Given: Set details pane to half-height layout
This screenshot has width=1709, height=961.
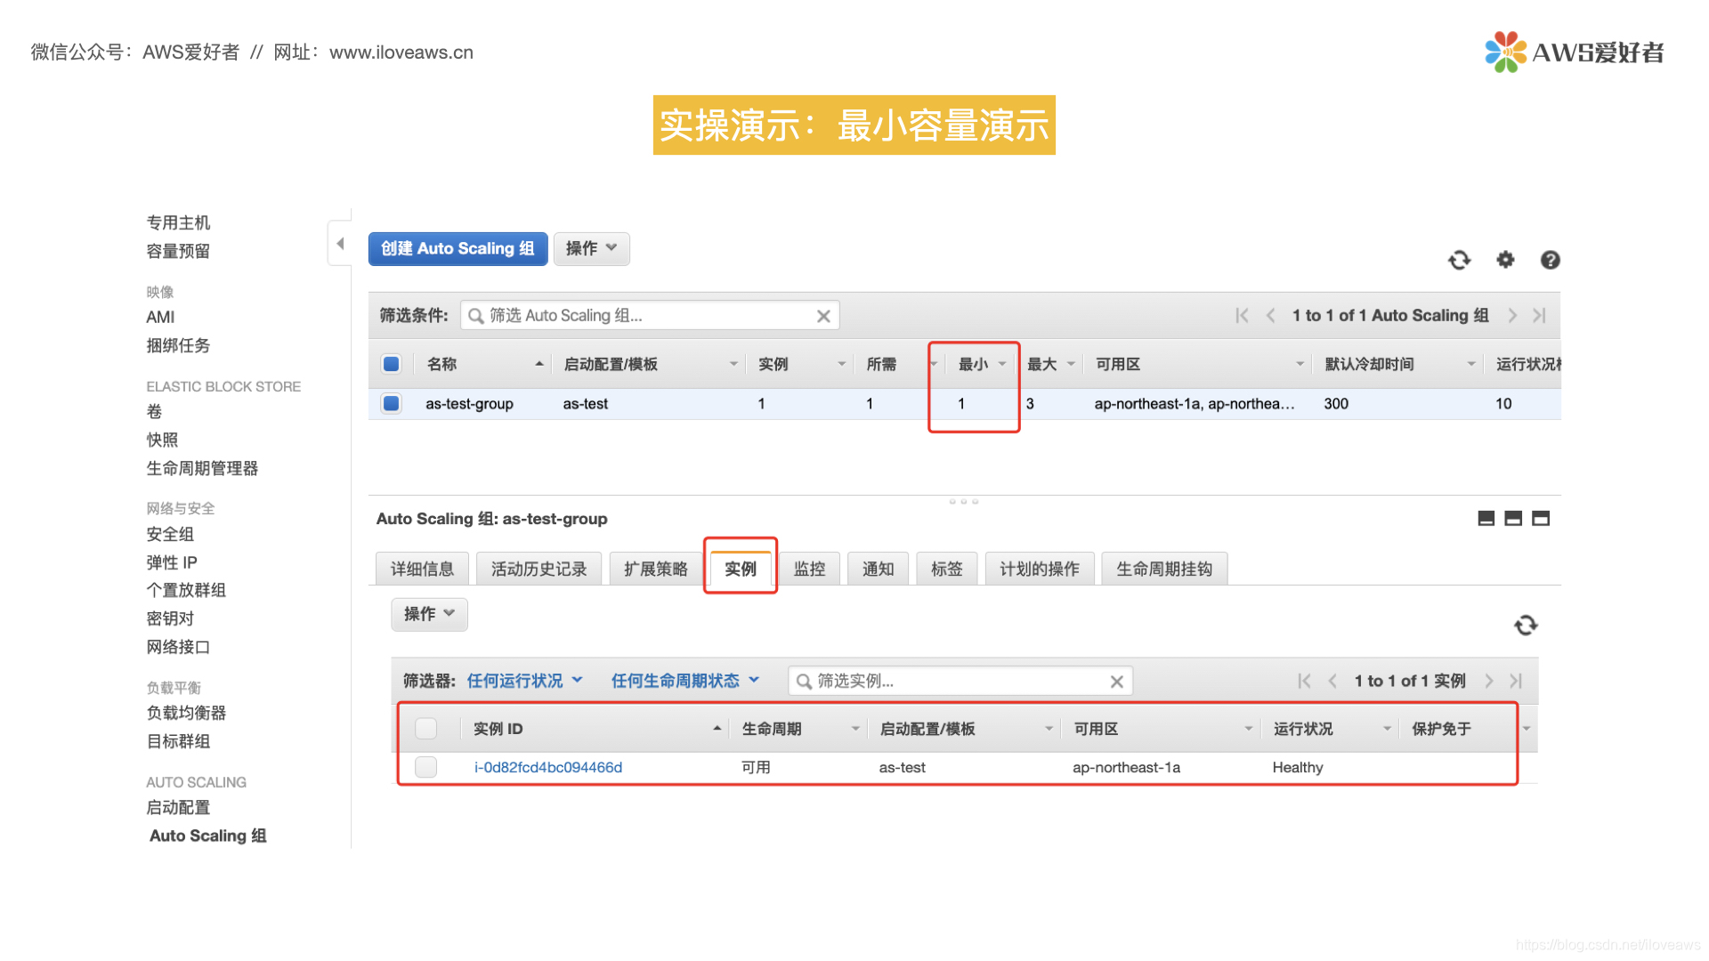Looking at the screenshot, I should (x=1513, y=519).
